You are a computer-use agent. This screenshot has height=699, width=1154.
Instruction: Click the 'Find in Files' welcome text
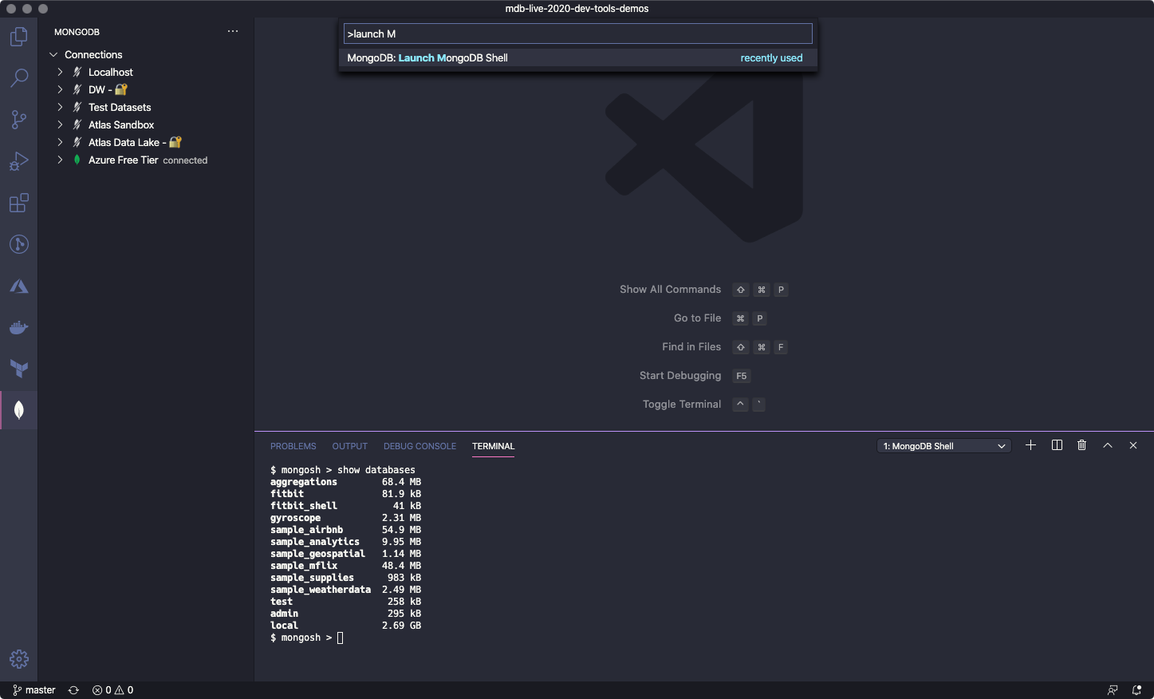(x=691, y=347)
